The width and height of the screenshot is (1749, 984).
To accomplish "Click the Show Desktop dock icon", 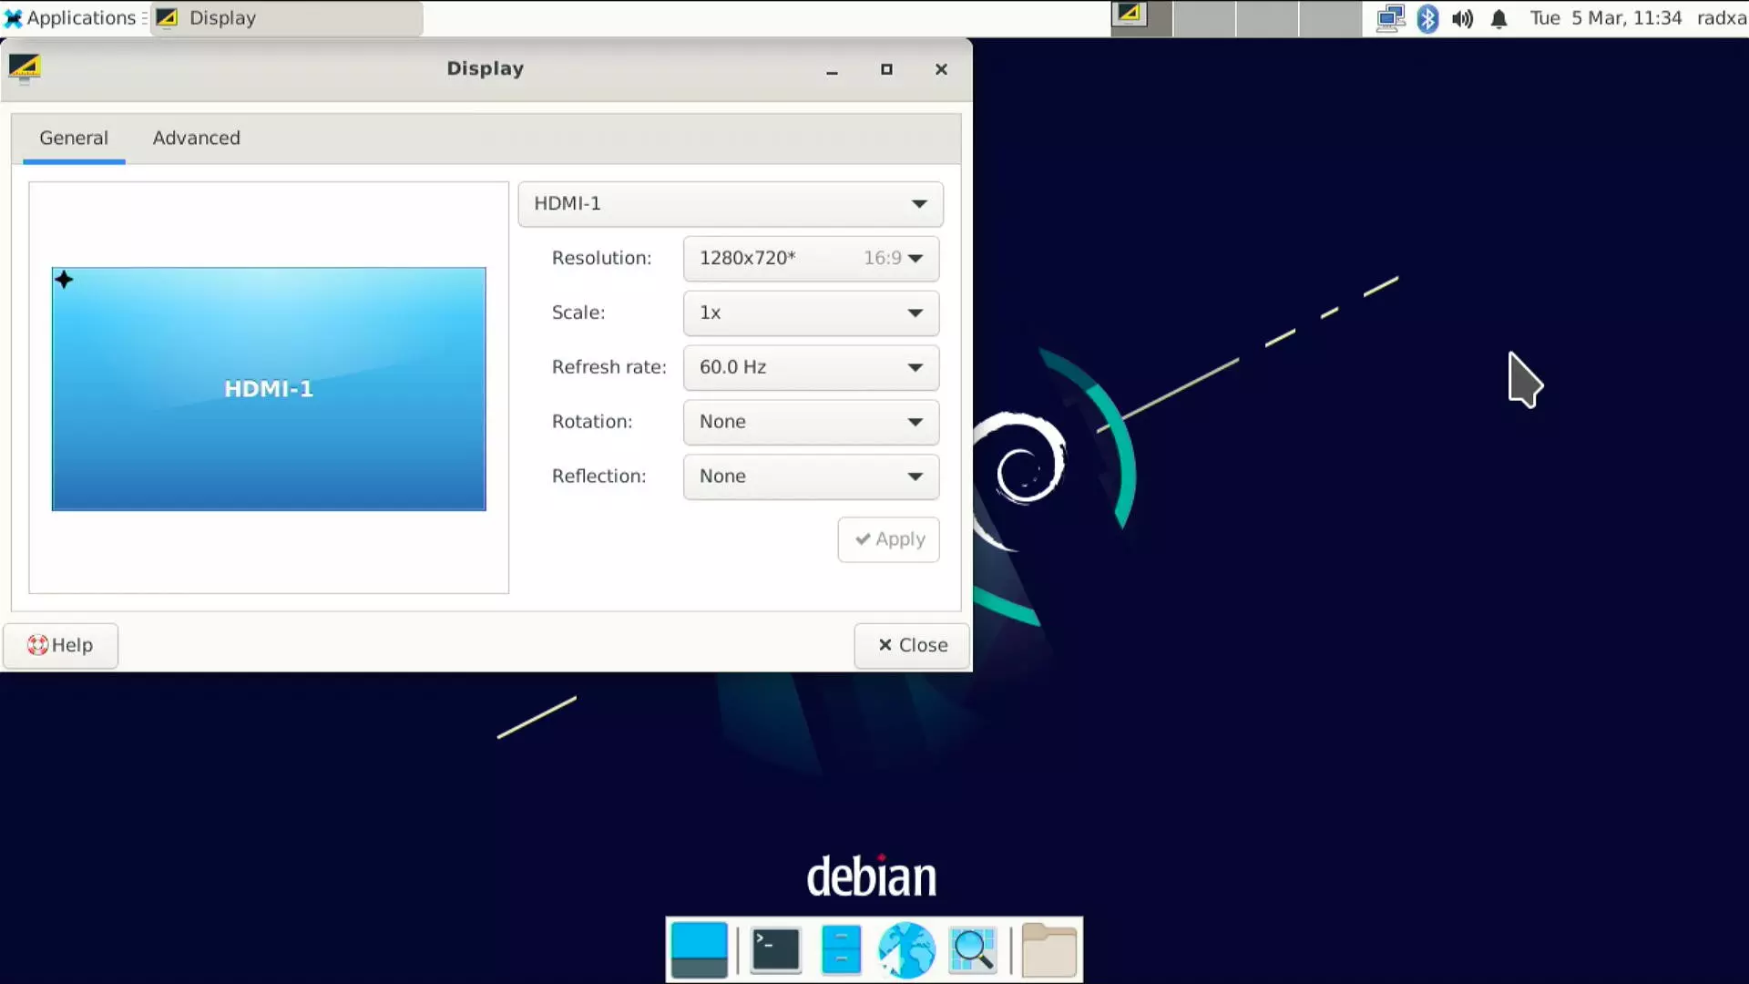I will coord(699,950).
